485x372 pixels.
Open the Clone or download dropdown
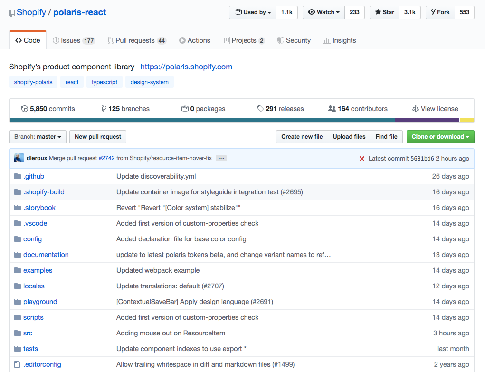[440, 137]
